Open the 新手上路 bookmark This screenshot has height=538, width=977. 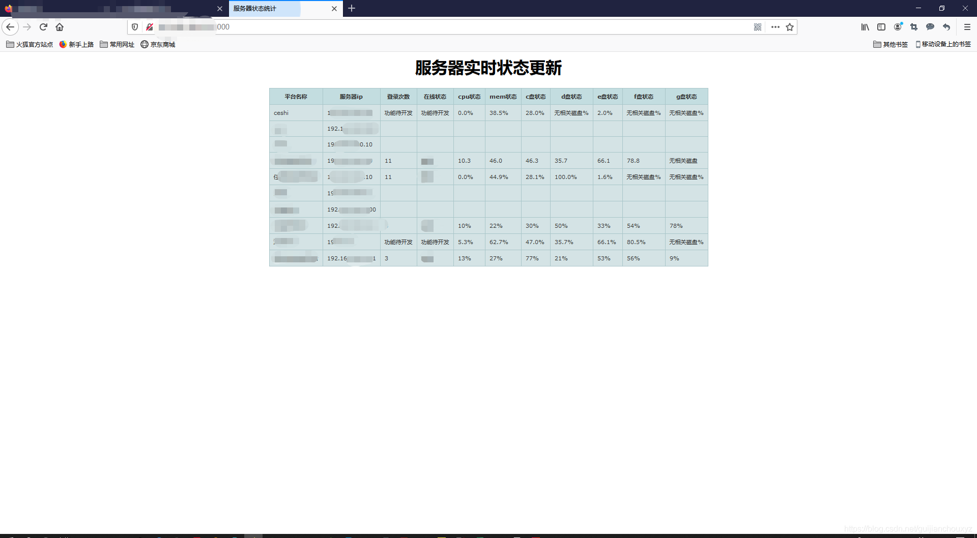[x=76, y=45]
